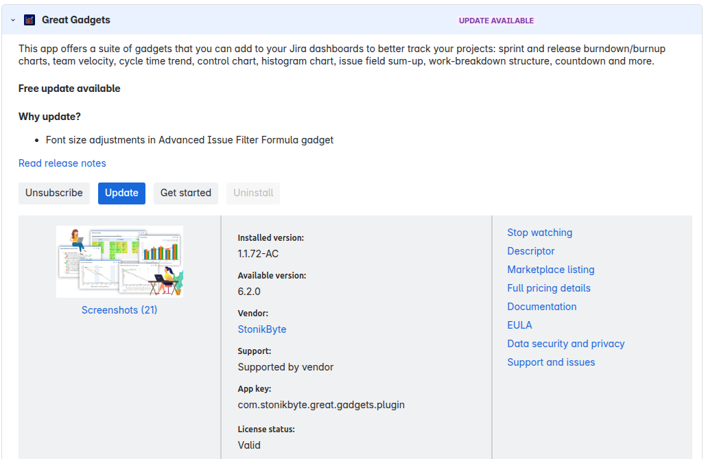
Task: Open the app screenshots thumbnail image
Action: click(x=119, y=261)
